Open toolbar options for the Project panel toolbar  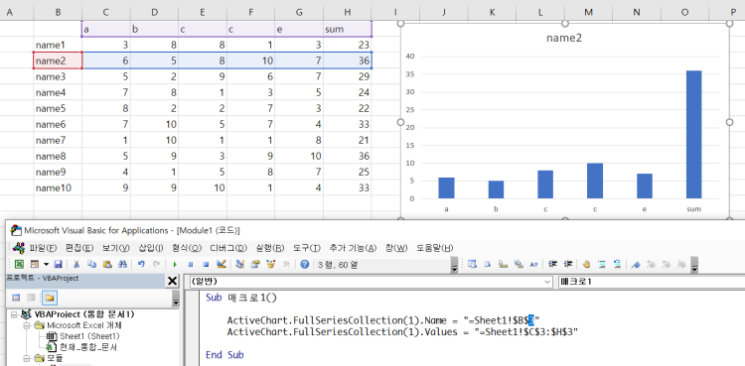[176, 300]
